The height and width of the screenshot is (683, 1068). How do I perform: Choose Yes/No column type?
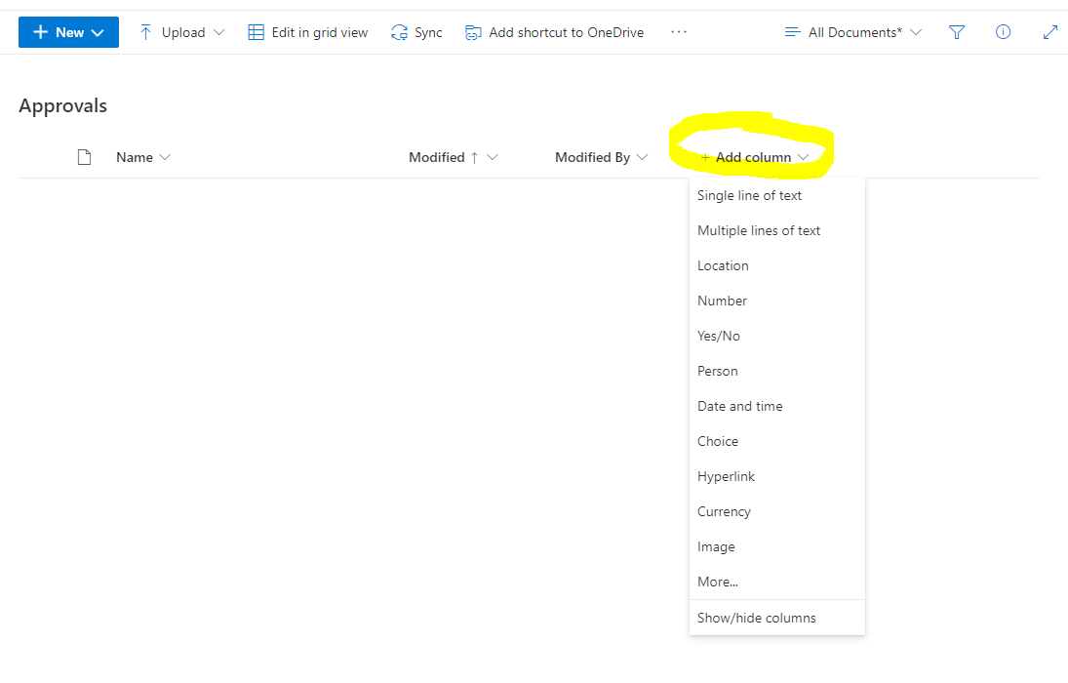point(719,336)
